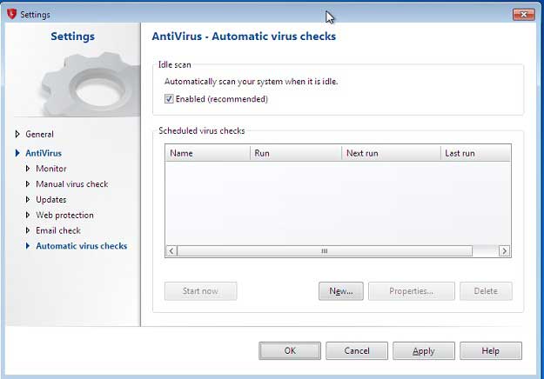Confirm settings with the OK button
Viewport: 544px width, 379px height.
pyautogui.click(x=290, y=351)
